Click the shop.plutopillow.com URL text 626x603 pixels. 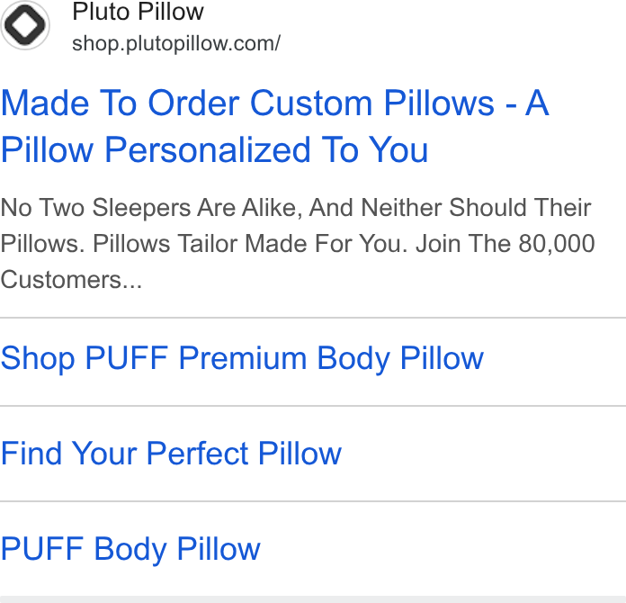(176, 43)
